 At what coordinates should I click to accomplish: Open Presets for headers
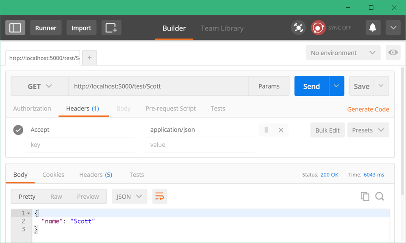[x=368, y=130]
